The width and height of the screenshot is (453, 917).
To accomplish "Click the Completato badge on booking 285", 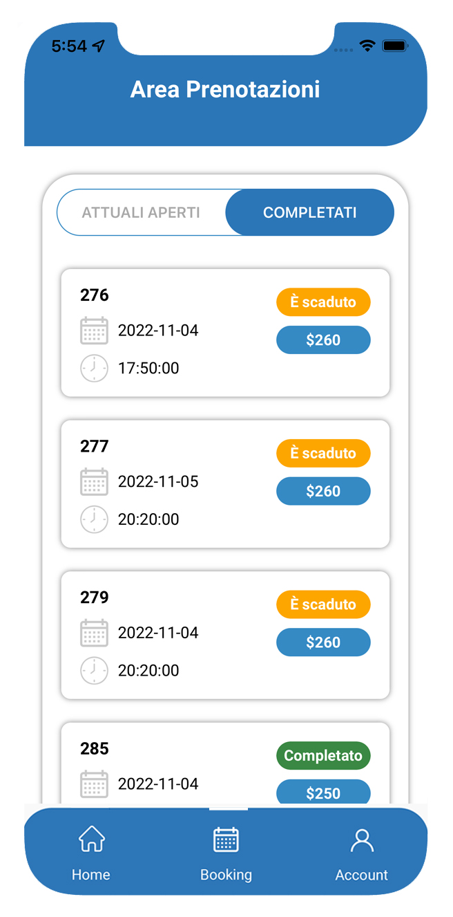I will (x=323, y=755).
